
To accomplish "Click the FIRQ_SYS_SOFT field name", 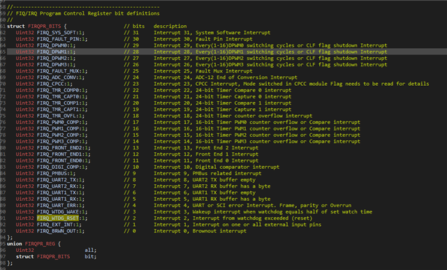I will tap(57, 33).
